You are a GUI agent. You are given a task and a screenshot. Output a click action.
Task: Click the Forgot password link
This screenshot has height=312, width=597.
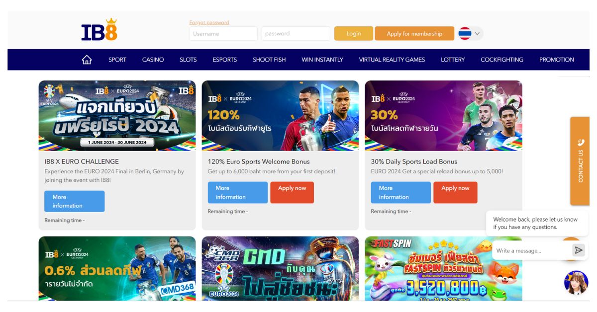point(209,22)
